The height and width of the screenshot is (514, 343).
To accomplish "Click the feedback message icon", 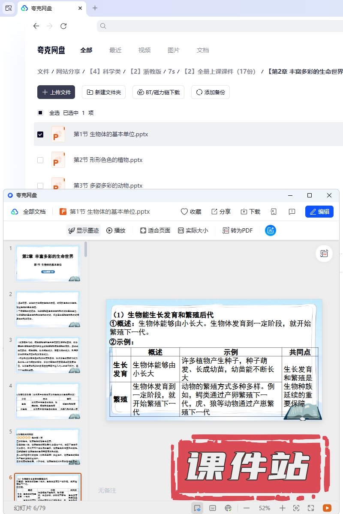I will point(292,212).
